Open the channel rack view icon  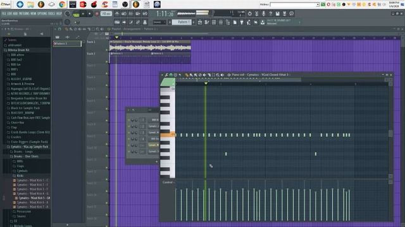tap(214, 23)
